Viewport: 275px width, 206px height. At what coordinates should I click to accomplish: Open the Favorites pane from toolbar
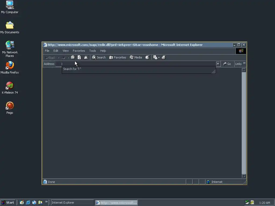pos(118,57)
